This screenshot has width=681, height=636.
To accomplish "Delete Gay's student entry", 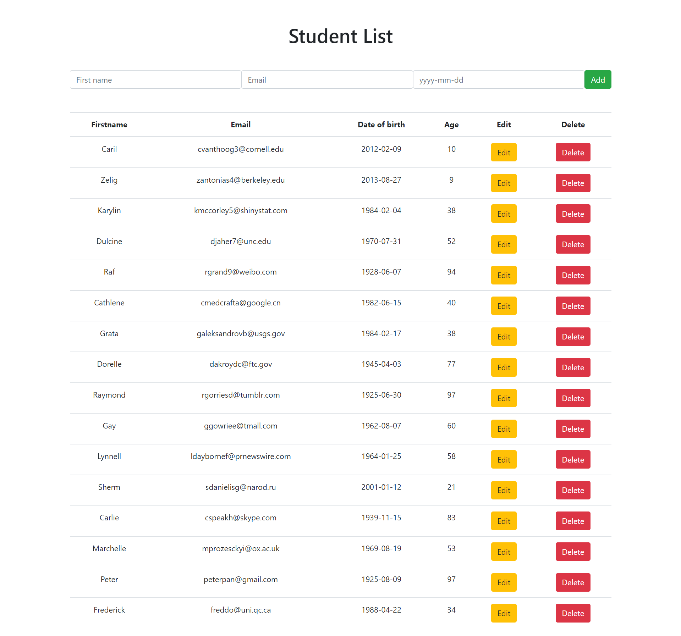I will 572,428.
